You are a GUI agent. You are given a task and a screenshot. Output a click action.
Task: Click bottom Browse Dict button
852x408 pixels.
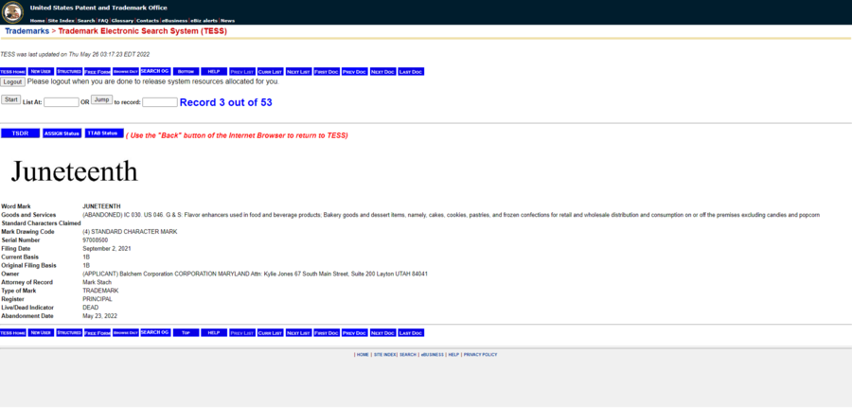pyautogui.click(x=126, y=333)
